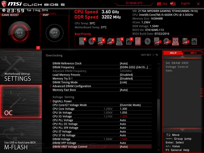Edit the CPU PLL SFR Voltage Auto value
Image resolution: width=204 pixels, height=153 pixels.
[123, 127]
